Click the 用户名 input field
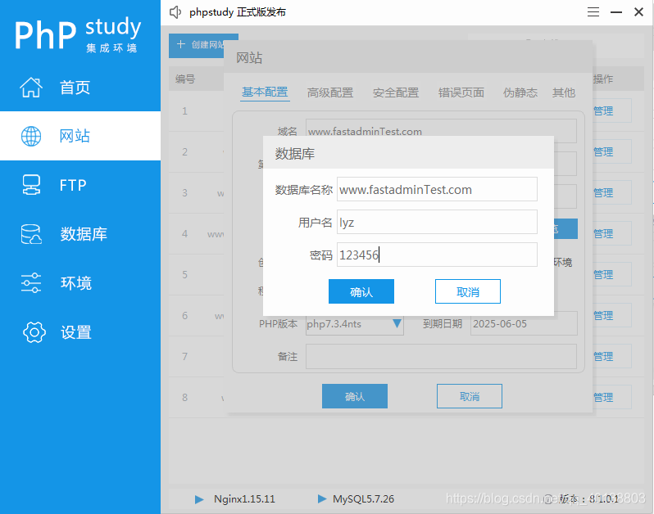Screen dimensions: 654x514 tap(437, 222)
